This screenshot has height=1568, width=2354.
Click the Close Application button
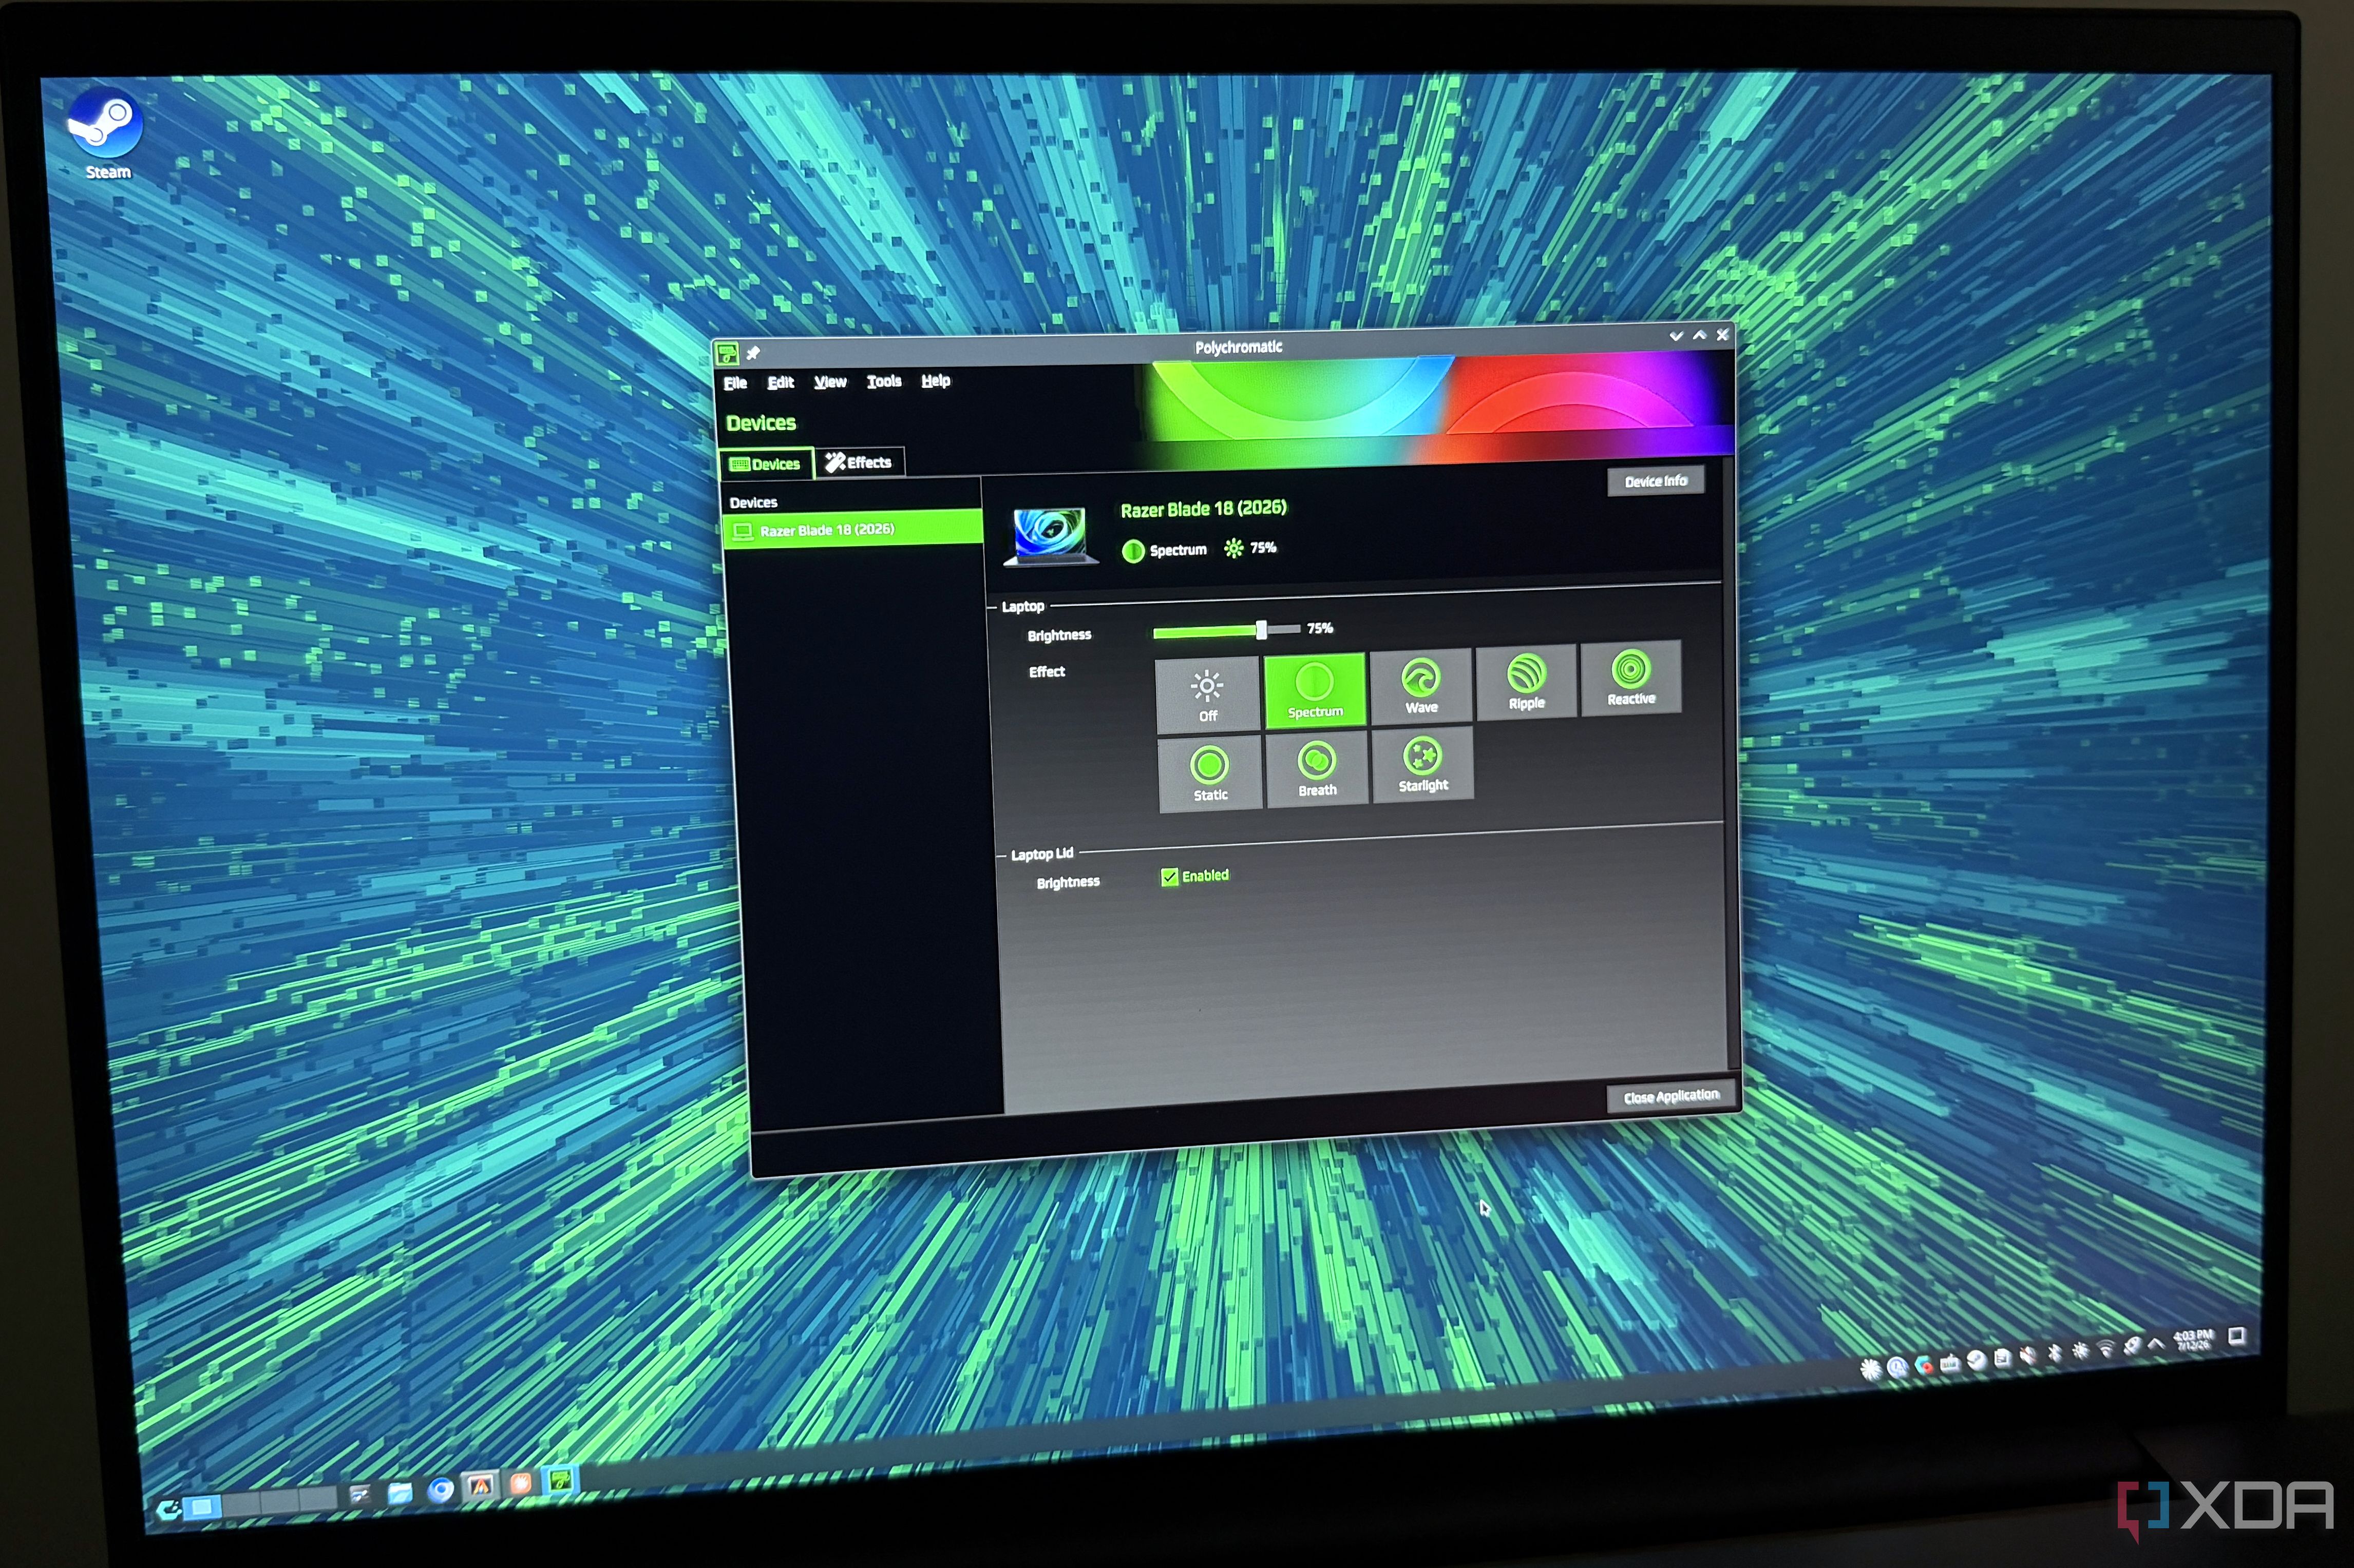1670,1097
